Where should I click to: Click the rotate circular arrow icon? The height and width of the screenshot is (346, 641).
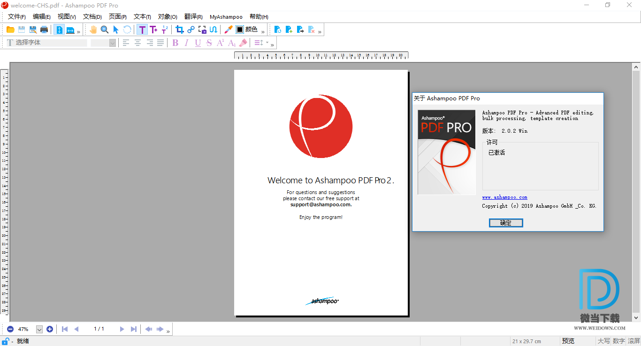point(127,30)
